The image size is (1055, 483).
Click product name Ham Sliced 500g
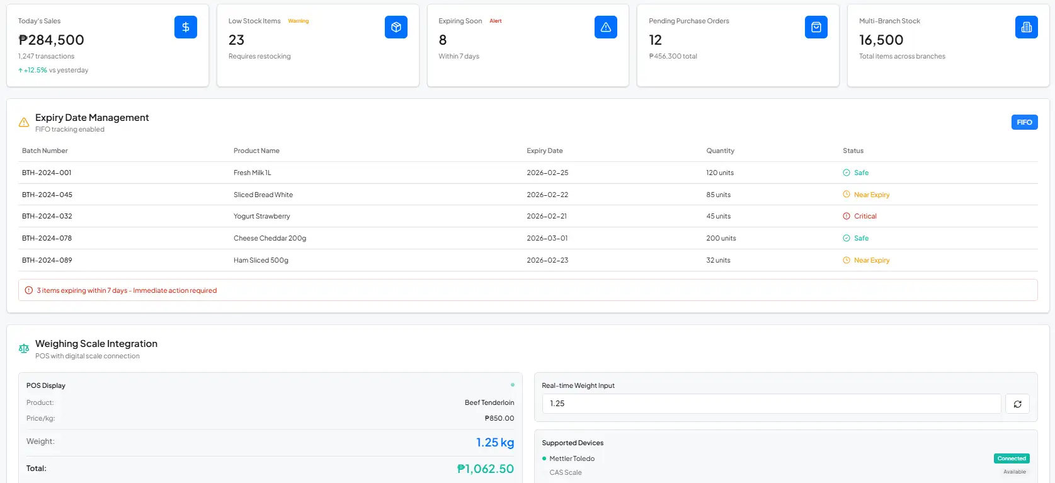pos(261,260)
